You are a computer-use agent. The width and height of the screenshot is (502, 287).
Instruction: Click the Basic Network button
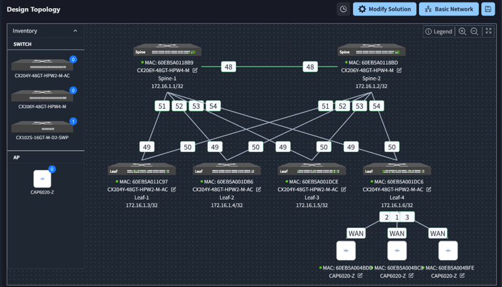449,9
